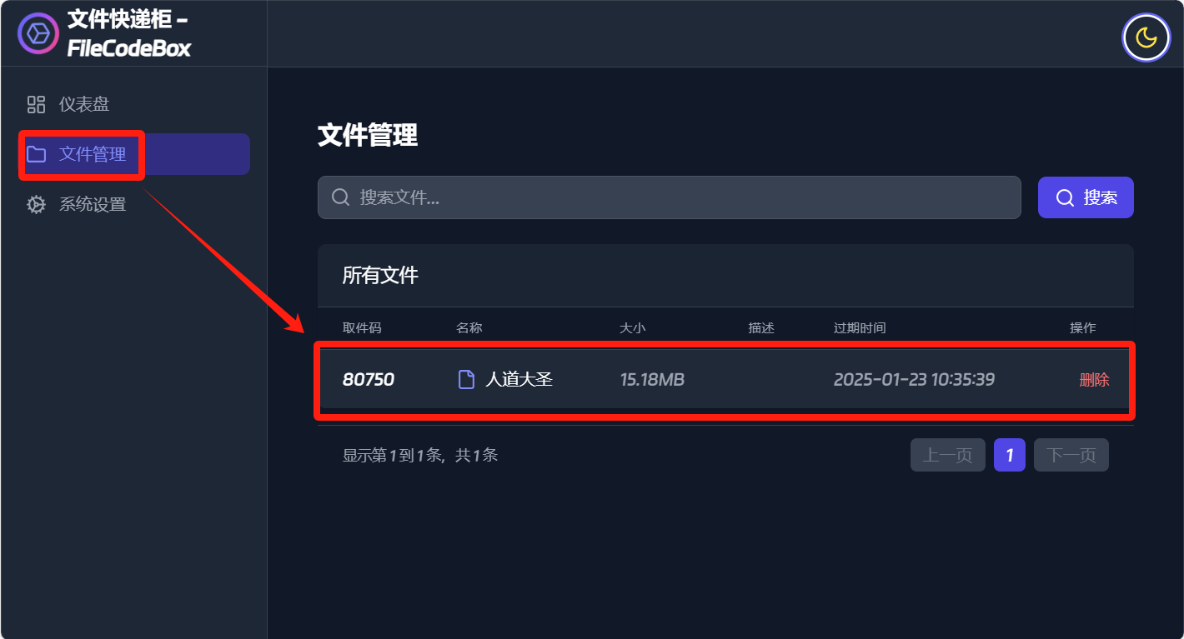Click the FileCodeBox cube logo icon
This screenshot has height=639, width=1184.
pyautogui.click(x=38, y=33)
